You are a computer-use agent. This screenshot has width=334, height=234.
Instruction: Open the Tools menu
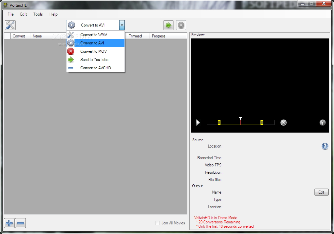point(38,14)
